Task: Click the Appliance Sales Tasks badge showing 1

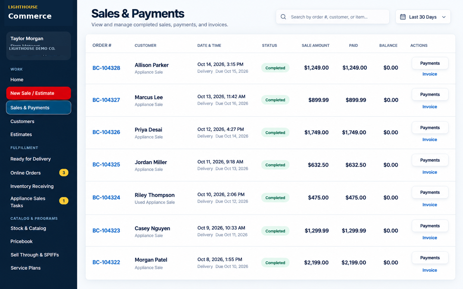Action: point(64,201)
